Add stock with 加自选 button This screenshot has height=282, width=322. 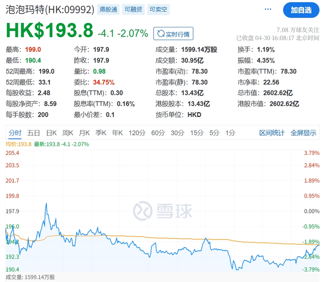301,10
